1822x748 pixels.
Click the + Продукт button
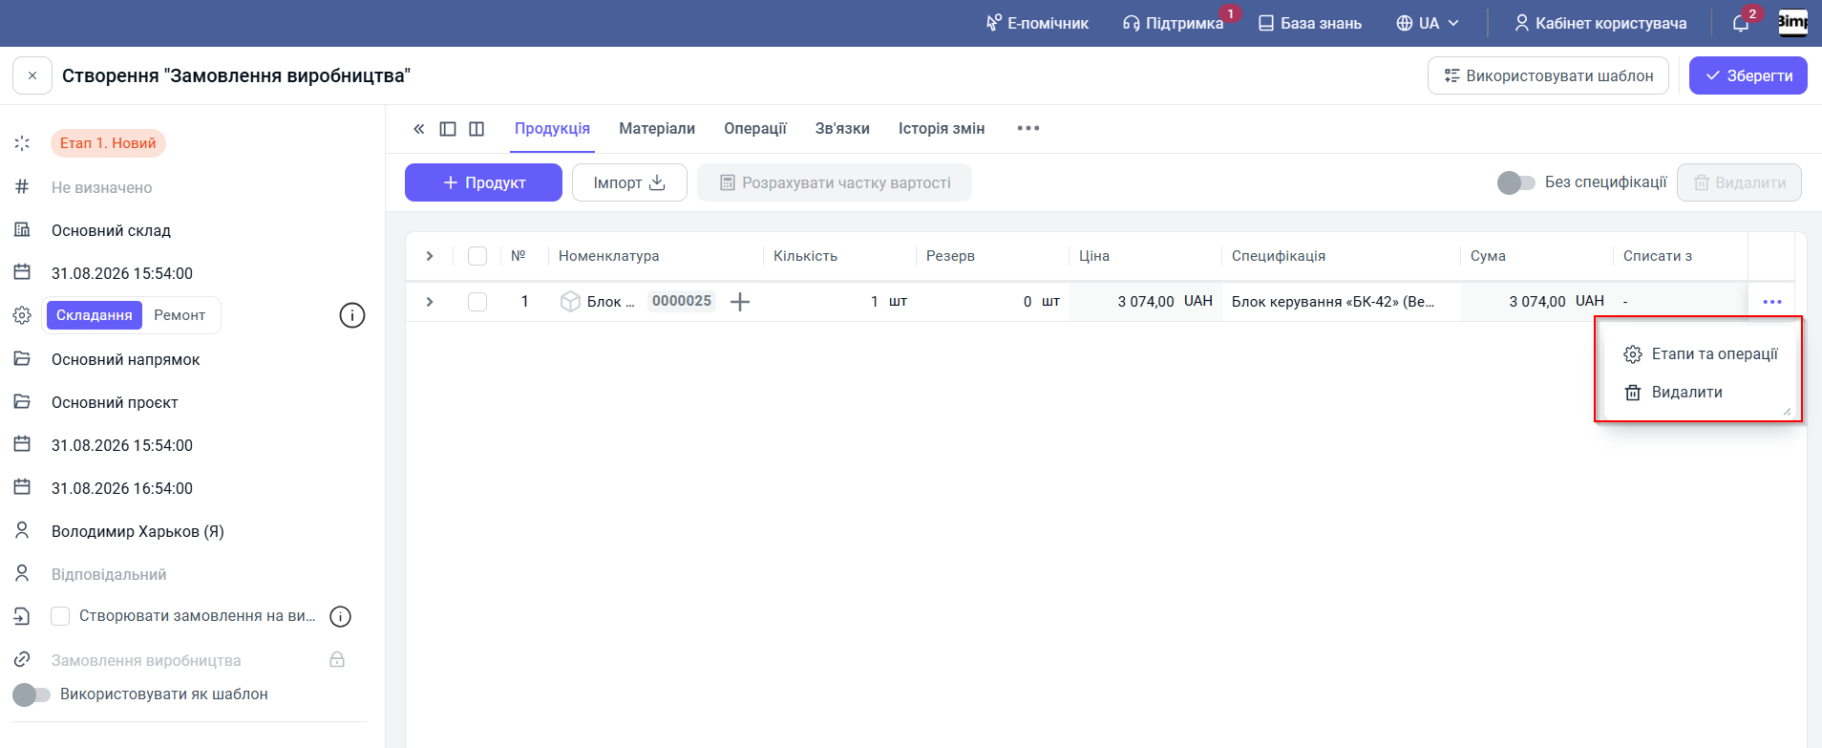(483, 182)
